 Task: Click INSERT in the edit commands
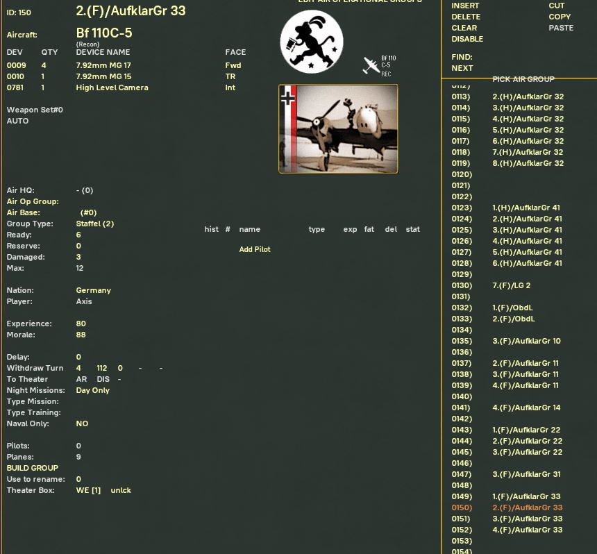465,6
